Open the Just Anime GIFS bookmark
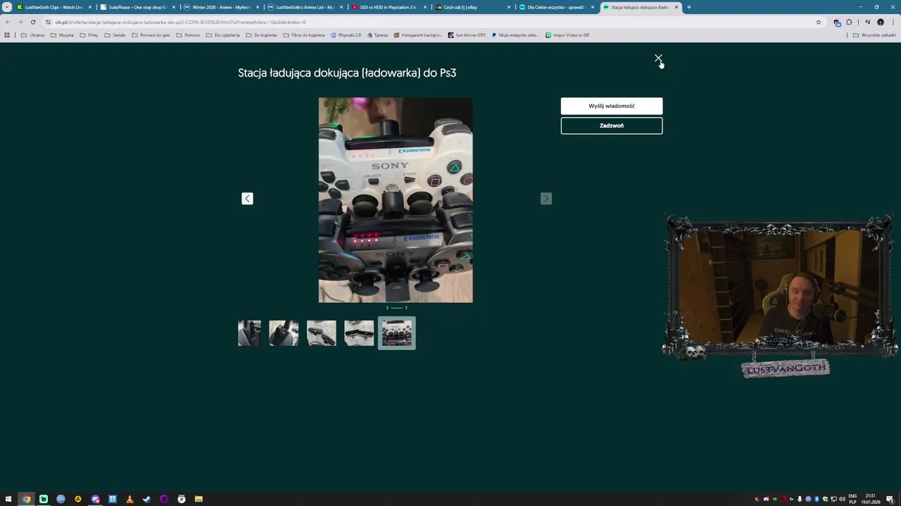This screenshot has height=506, width=901. tap(467, 35)
